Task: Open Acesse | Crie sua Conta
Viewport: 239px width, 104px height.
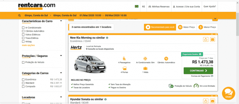Action: [x=186, y=7]
